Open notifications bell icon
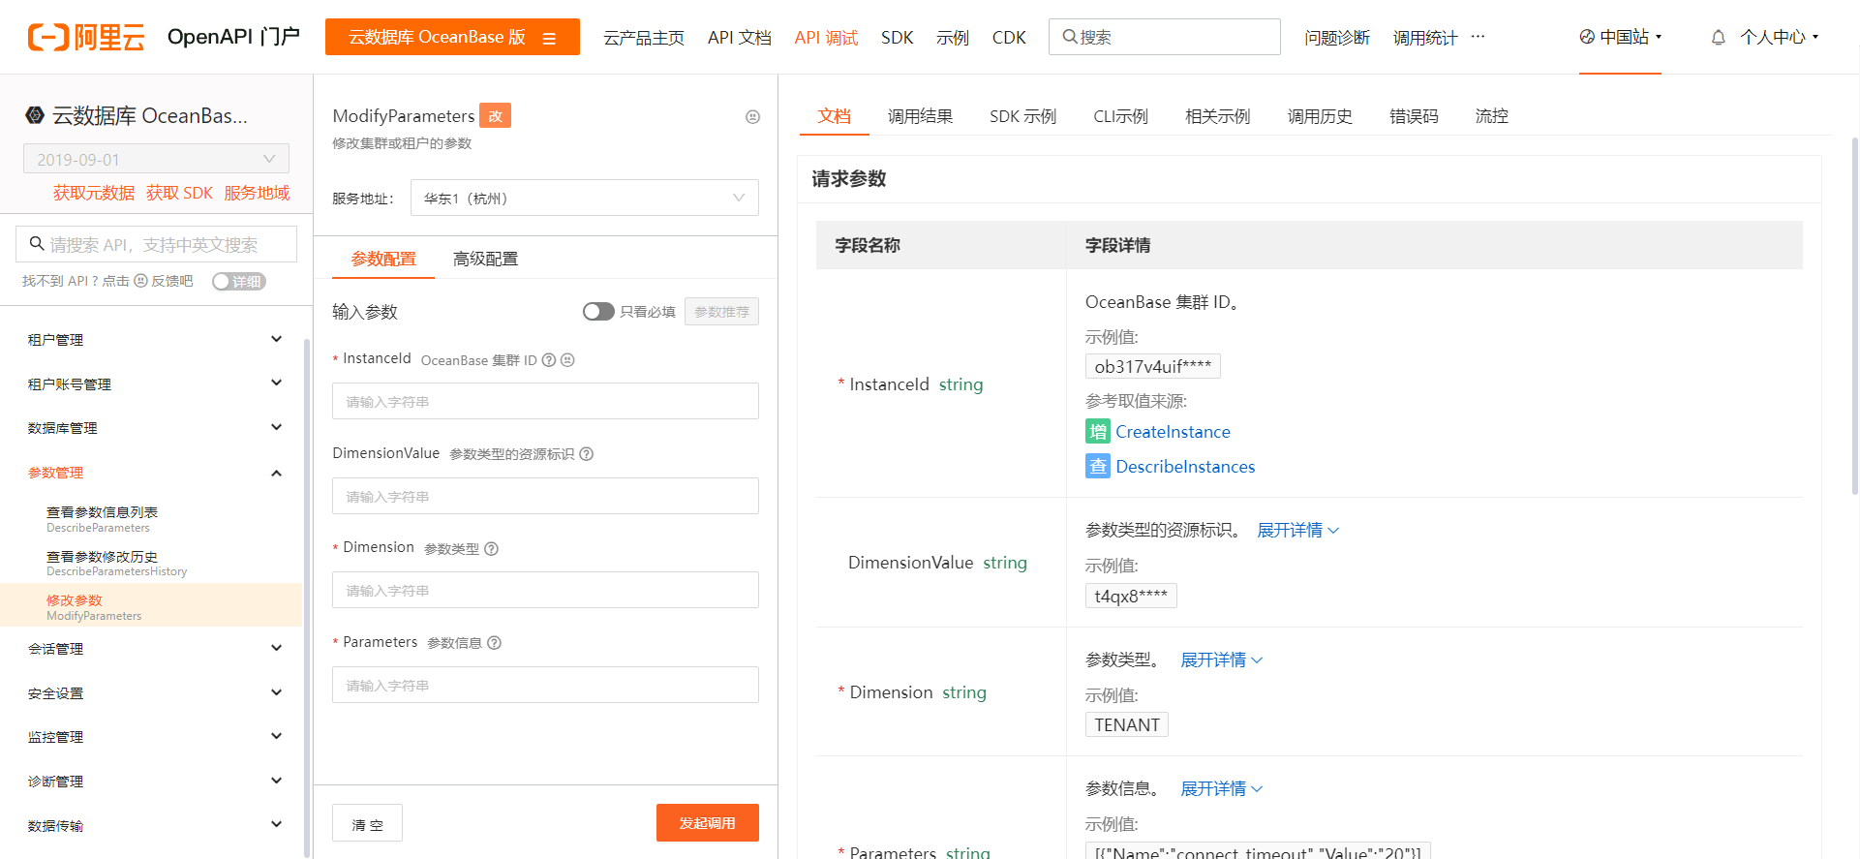 pos(1718,37)
